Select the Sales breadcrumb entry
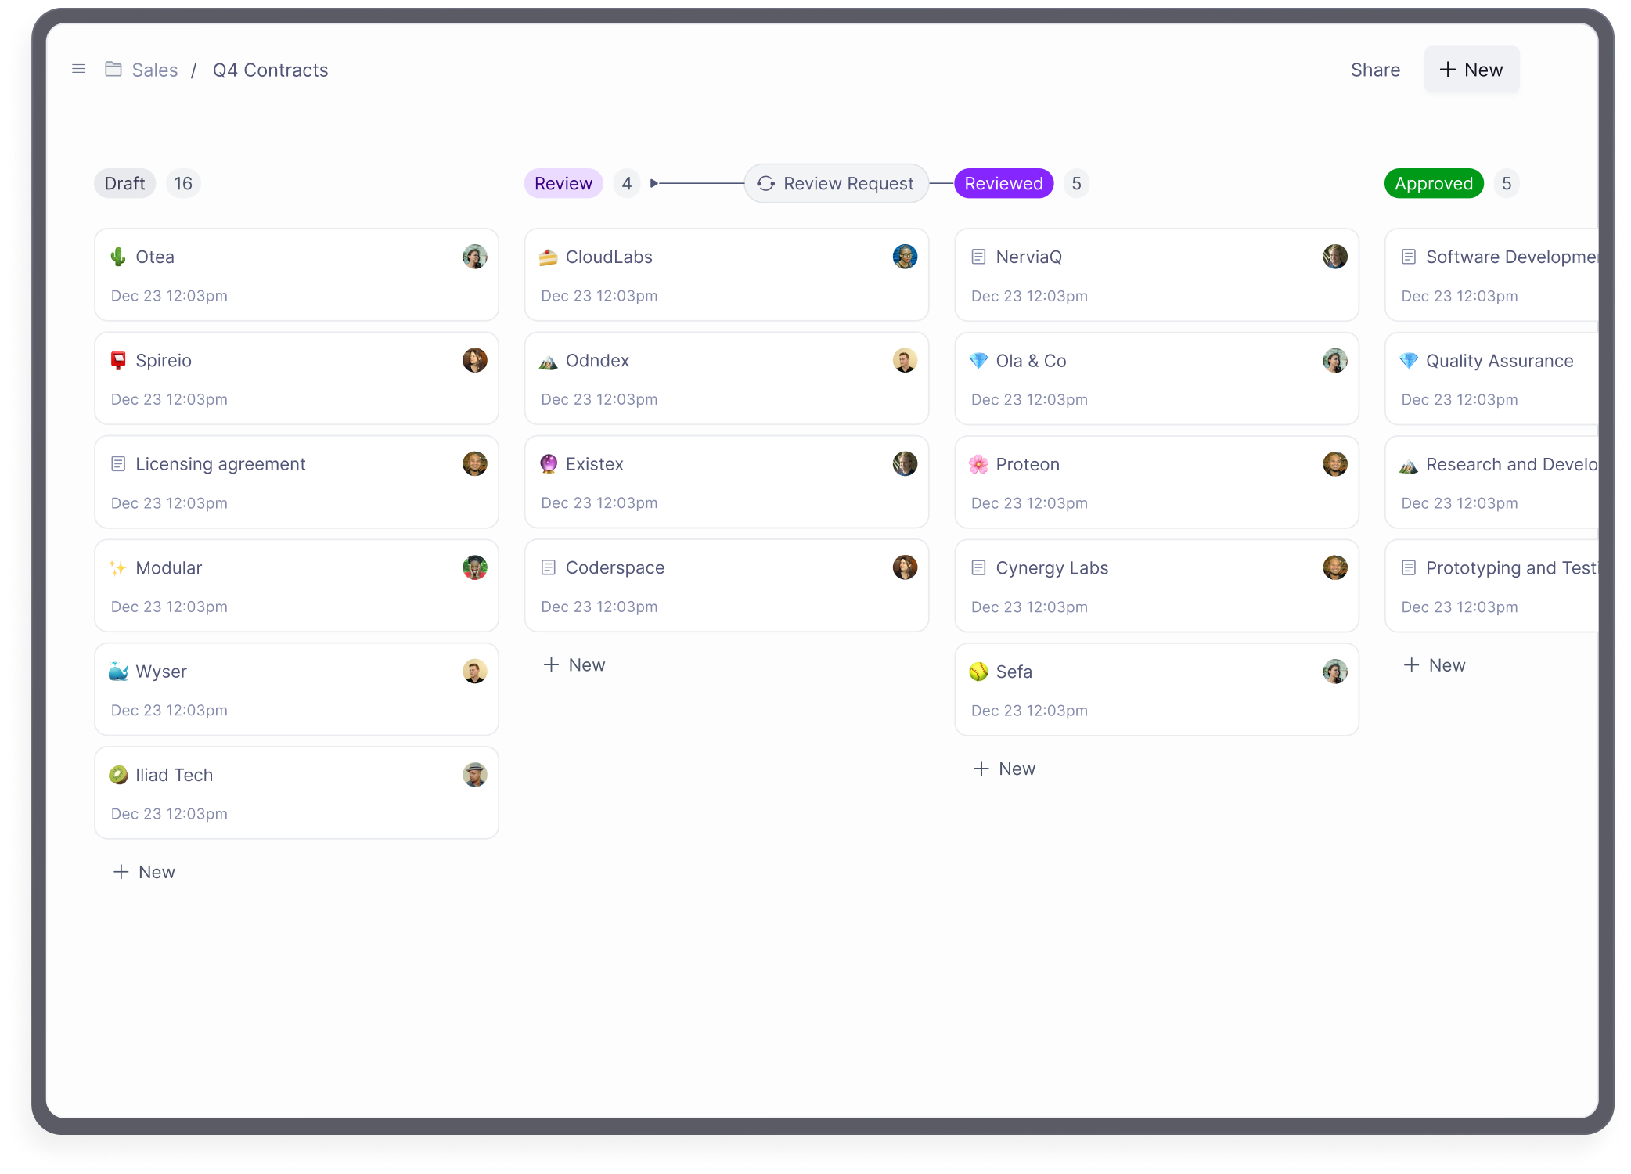The height and width of the screenshot is (1174, 1631). [154, 70]
